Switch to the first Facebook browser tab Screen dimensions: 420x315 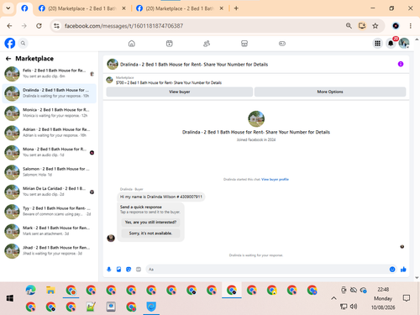24,8
